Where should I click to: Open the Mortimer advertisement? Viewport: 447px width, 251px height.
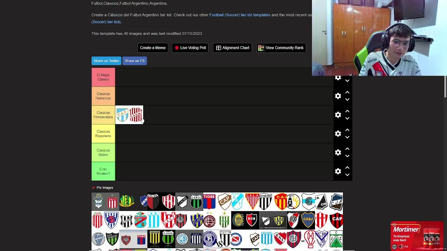(x=417, y=236)
